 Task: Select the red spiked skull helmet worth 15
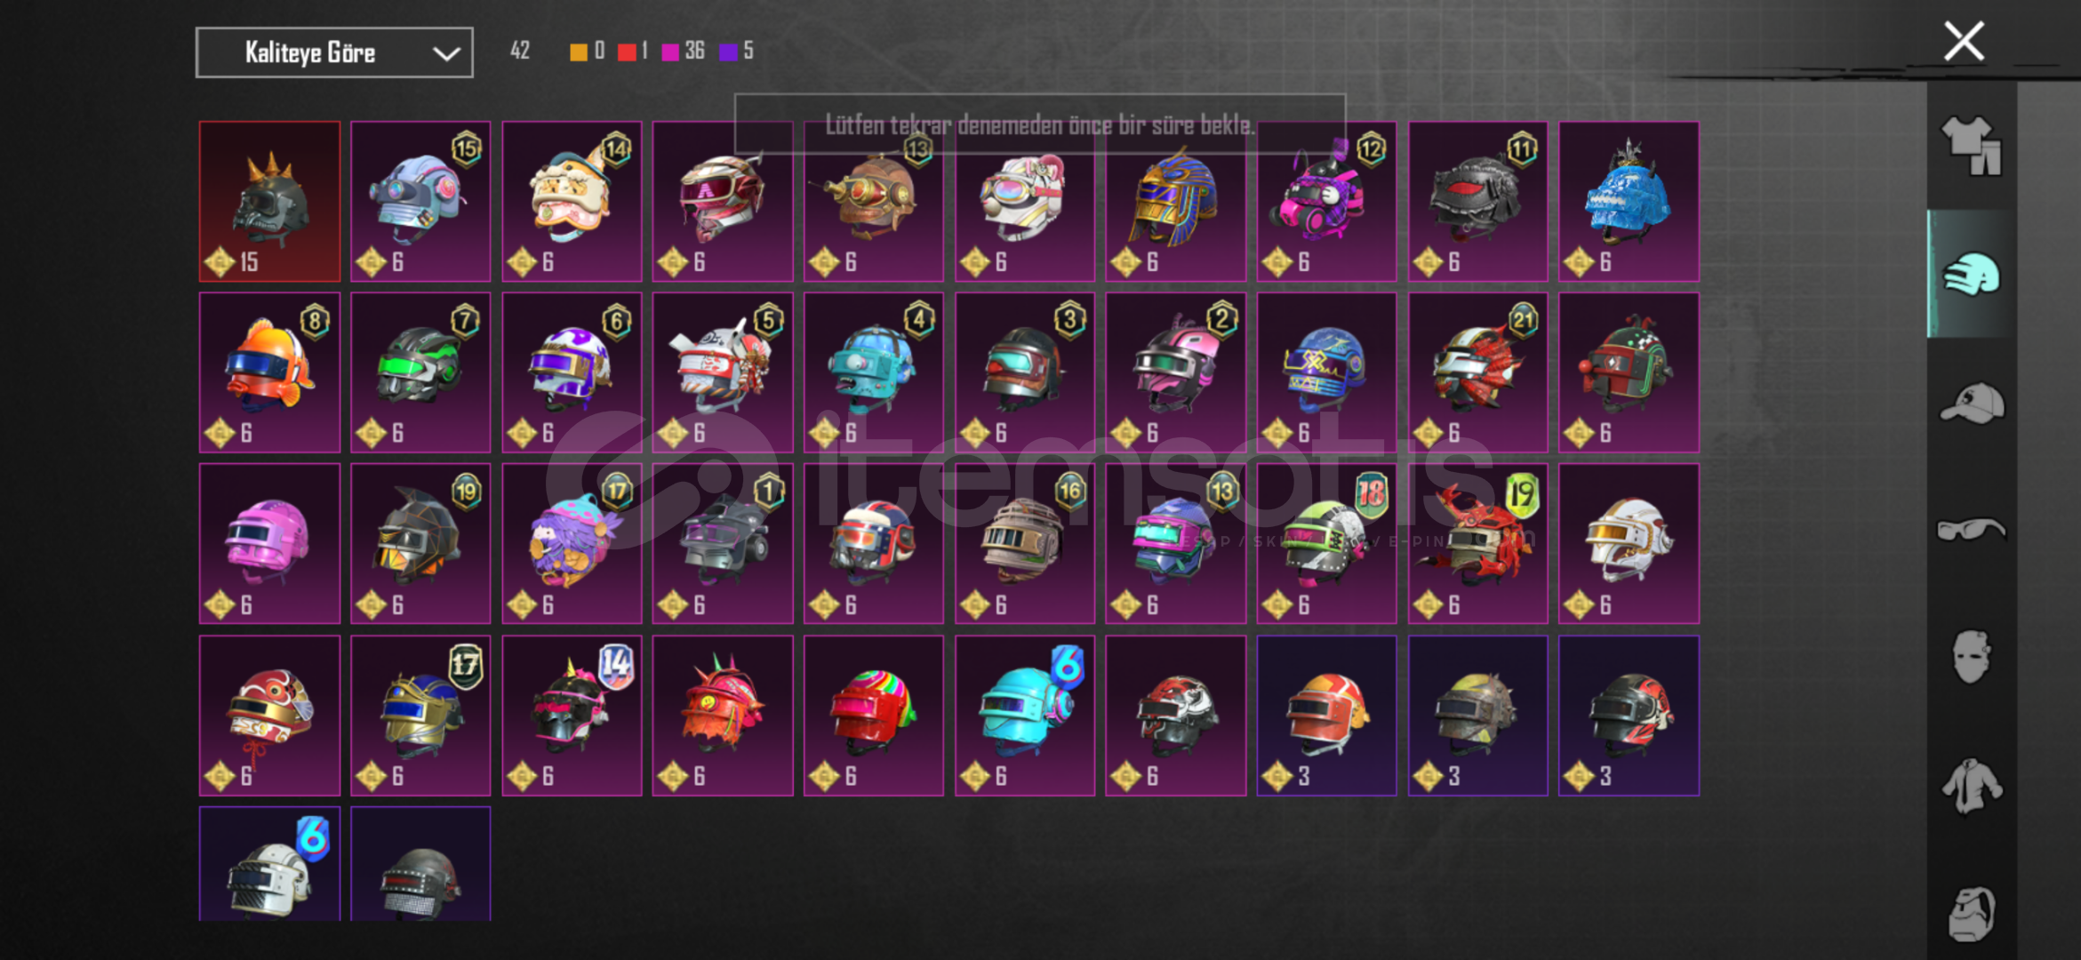point(269,202)
